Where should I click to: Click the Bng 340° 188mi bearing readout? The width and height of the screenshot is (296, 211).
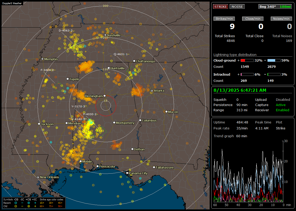[275, 6]
